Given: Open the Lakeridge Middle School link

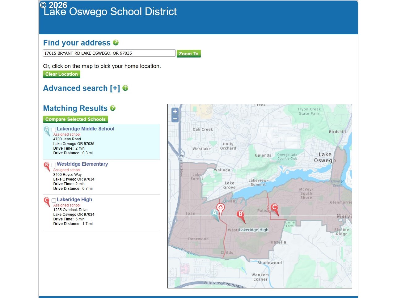Looking at the screenshot, I should point(86,129).
